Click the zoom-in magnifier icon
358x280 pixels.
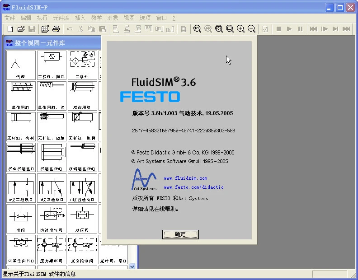coord(240,29)
